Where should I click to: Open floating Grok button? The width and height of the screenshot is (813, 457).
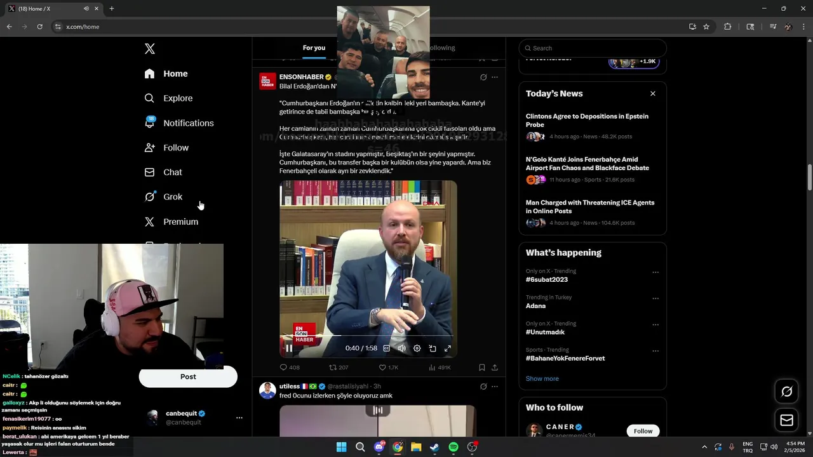786,392
